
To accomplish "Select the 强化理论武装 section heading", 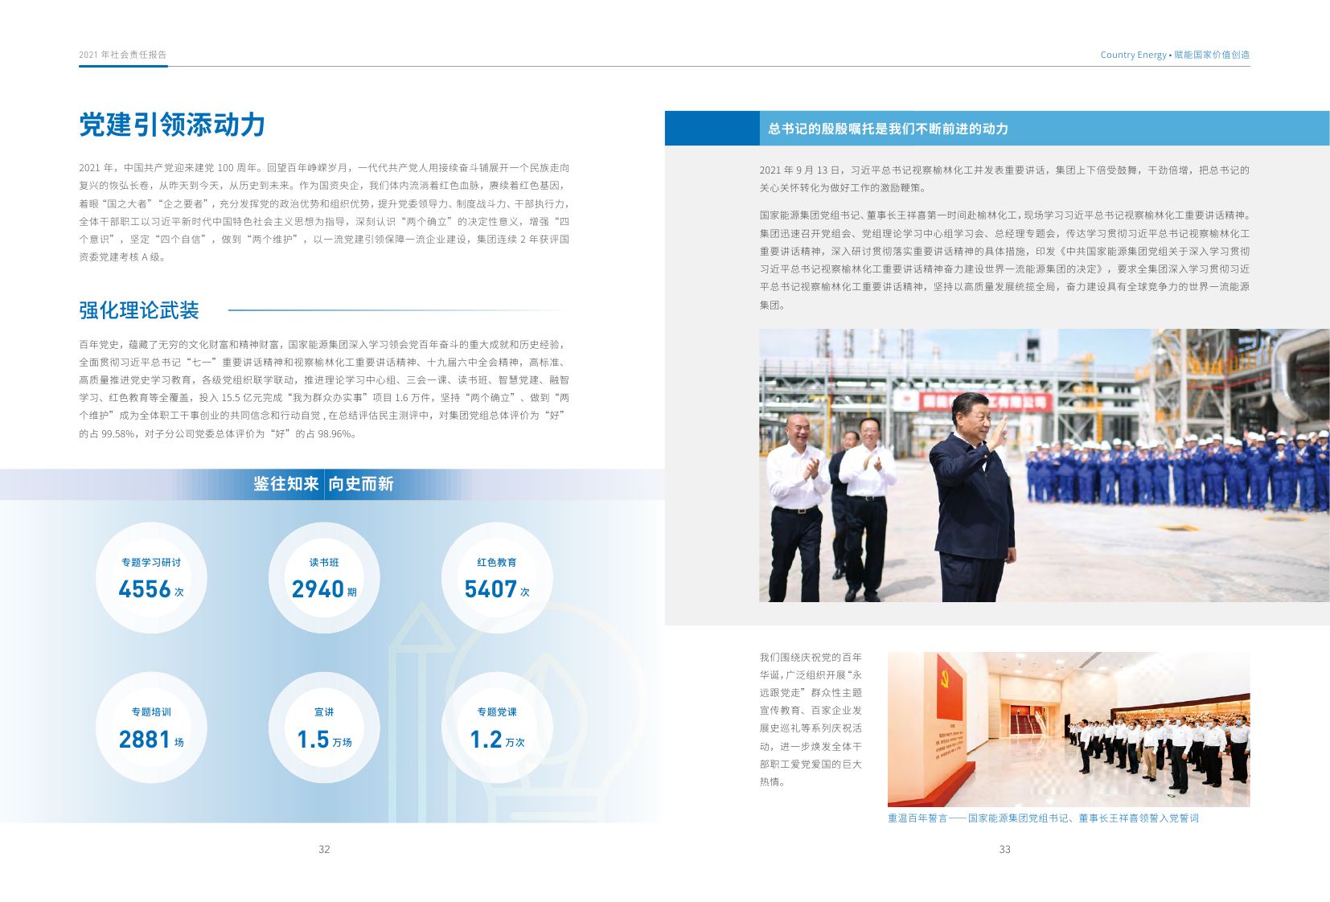I will coord(139,310).
